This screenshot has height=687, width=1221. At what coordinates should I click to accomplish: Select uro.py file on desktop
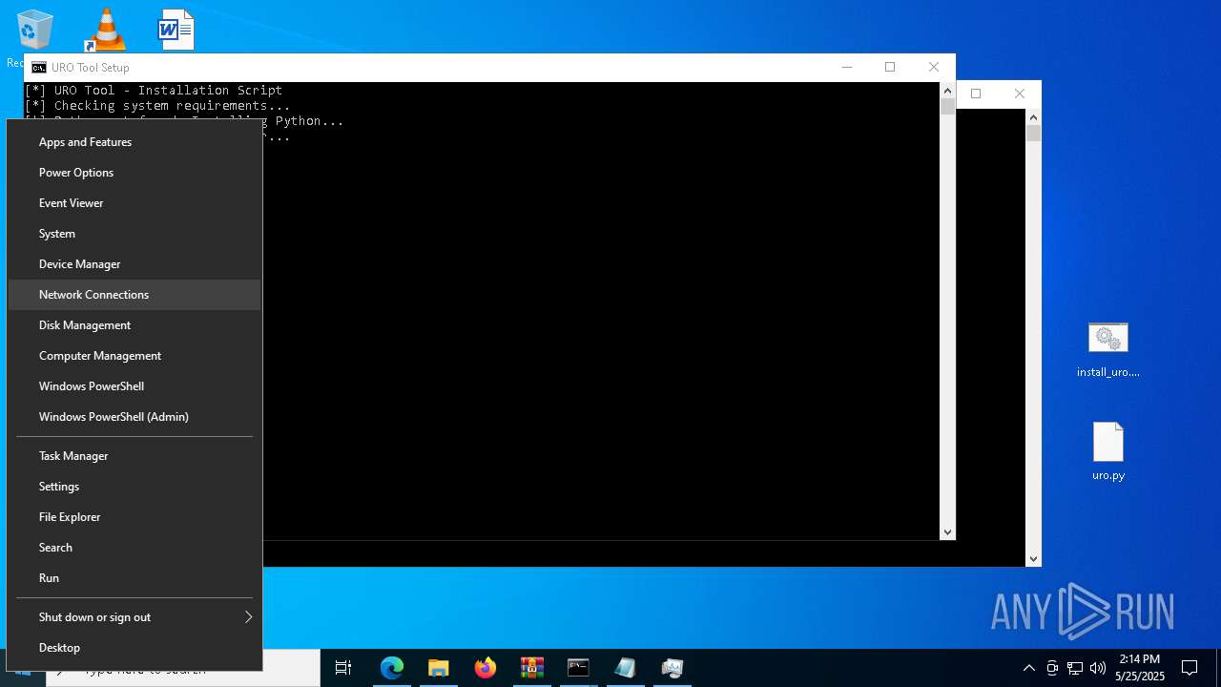pos(1108,451)
